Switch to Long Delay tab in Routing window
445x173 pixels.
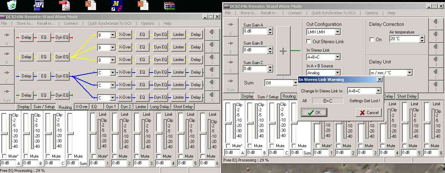(160, 107)
